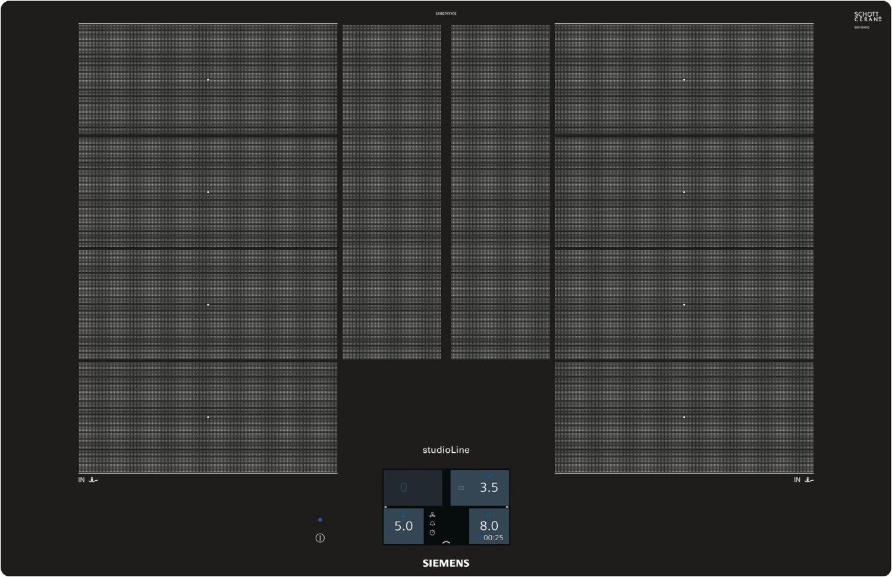This screenshot has width=892, height=577.
Task: Click the SIEMENS brand logo
Action: (x=446, y=563)
